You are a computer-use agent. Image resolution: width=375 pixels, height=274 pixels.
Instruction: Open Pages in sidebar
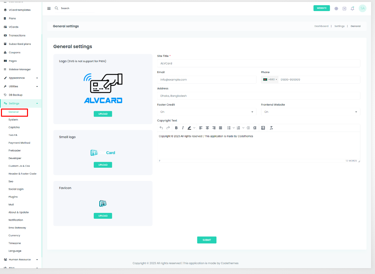13,61
